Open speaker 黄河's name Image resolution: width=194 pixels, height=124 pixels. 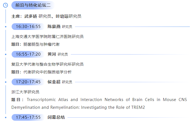[52, 54]
